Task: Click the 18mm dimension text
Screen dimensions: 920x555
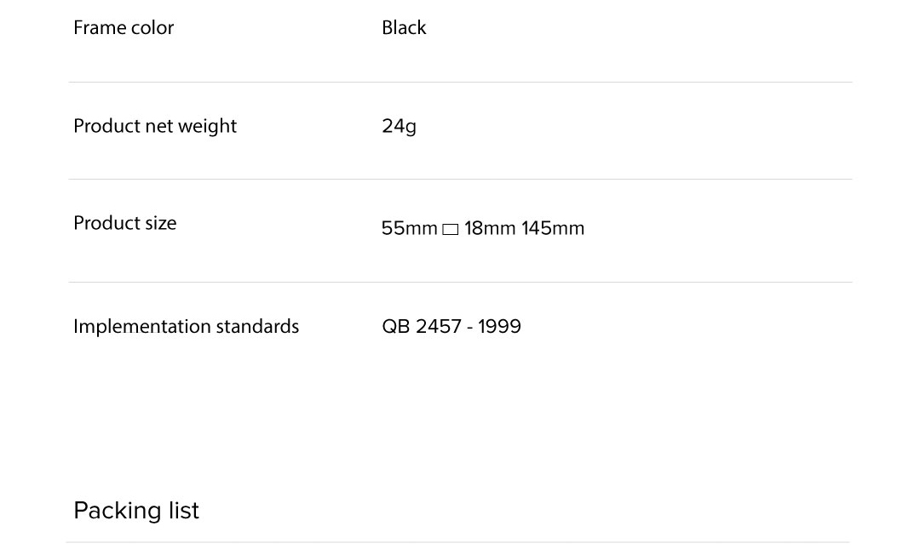Action: click(x=490, y=228)
